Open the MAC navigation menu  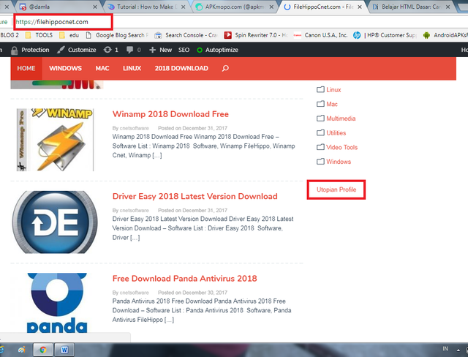tap(102, 68)
